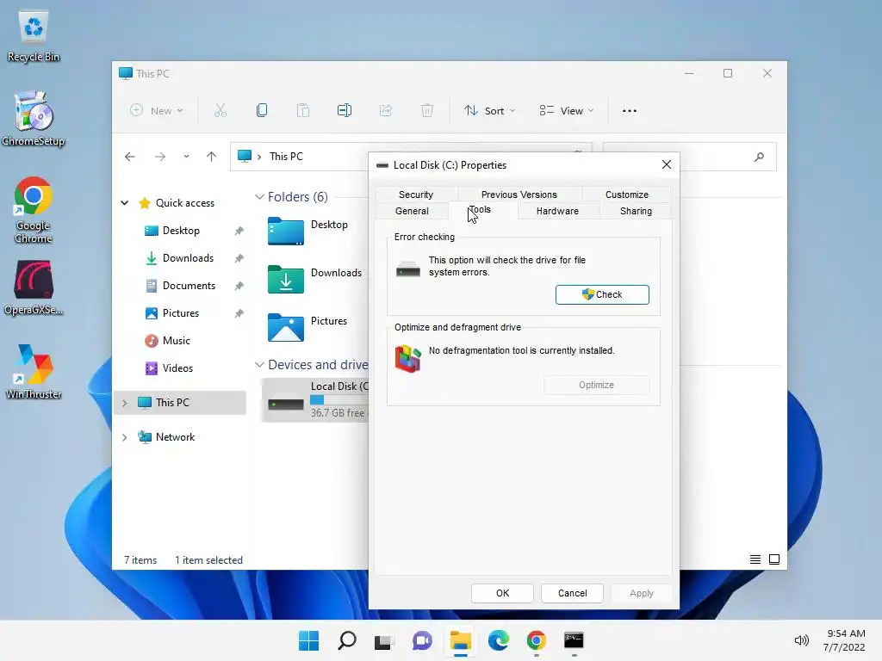Select the Downloads folder in main pane

pyautogui.click(x=314, y=279)
